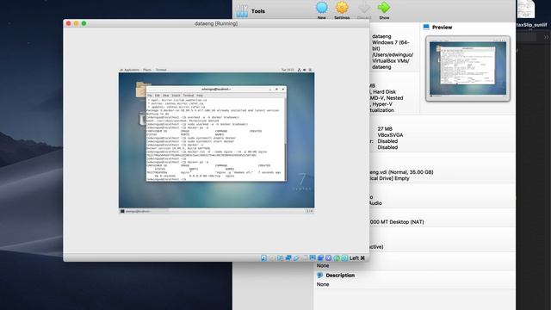Viewport: 551px width, 310px height.
Task: Close the guest terminal window
Action: tap(283, 90)
